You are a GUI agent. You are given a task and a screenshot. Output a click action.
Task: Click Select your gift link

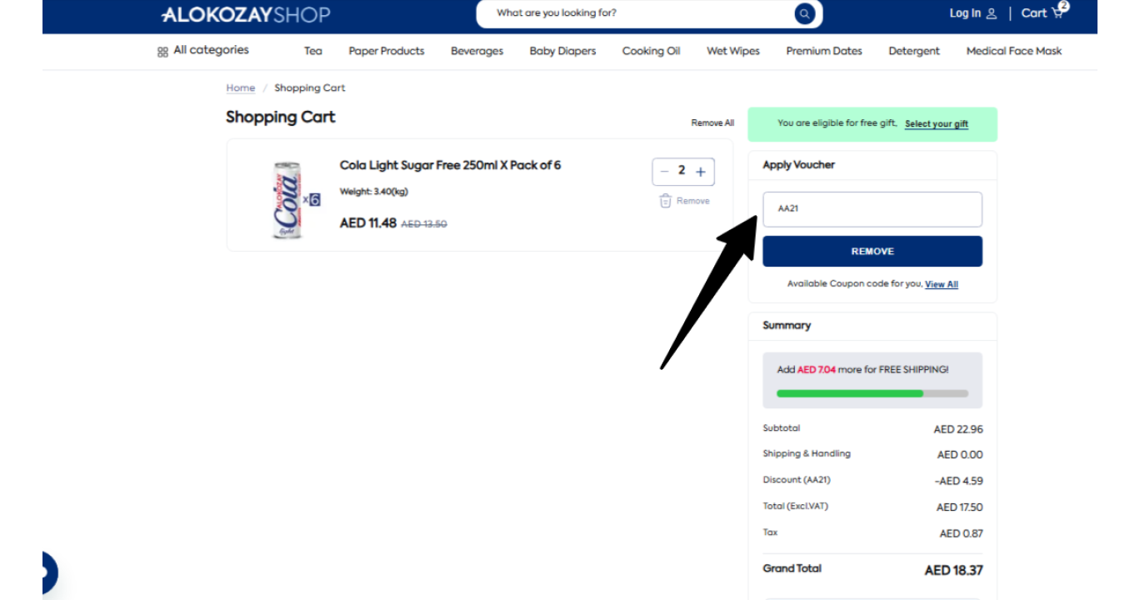937,124
